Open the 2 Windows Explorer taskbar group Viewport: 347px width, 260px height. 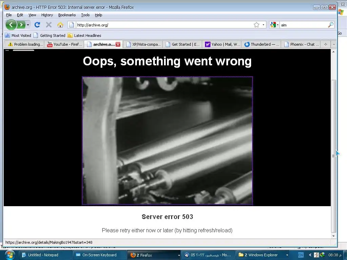pyautogui.click(x=262, y=255)
